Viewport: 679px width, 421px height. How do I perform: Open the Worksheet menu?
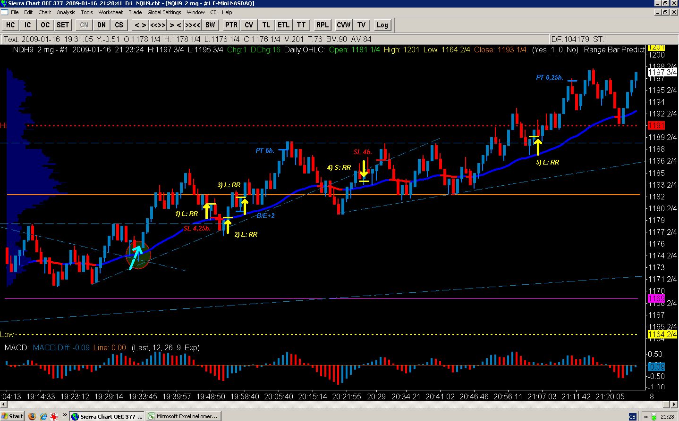coord(110,12)
